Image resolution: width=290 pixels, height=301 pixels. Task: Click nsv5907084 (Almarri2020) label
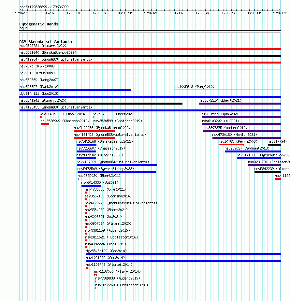pyautogui.click(x=108, y=224)
